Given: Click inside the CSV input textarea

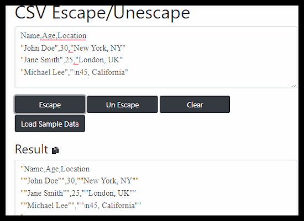Looking at the screenshot, I should point(156,57).
